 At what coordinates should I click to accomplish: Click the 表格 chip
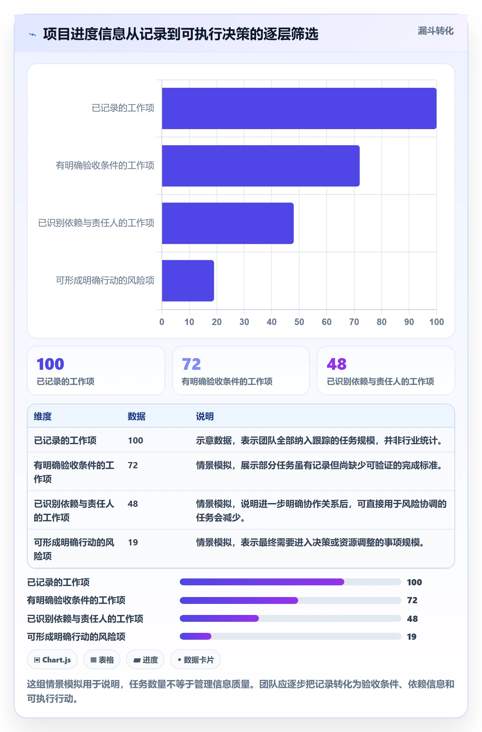pos(102,659)
